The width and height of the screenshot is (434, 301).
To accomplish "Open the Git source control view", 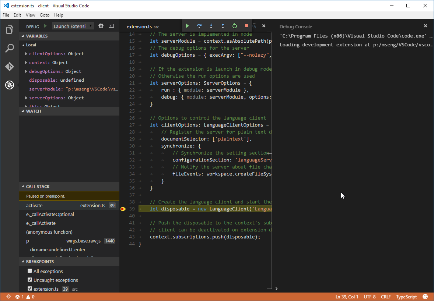I will [10, 67].
